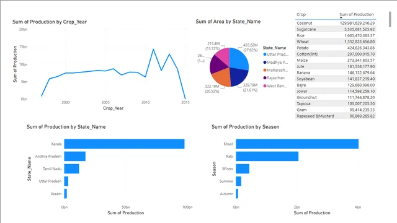The width and height of the screenshot is (397, 223).
Task: Select the Bajra row in the table
Action: coord(336,85)
